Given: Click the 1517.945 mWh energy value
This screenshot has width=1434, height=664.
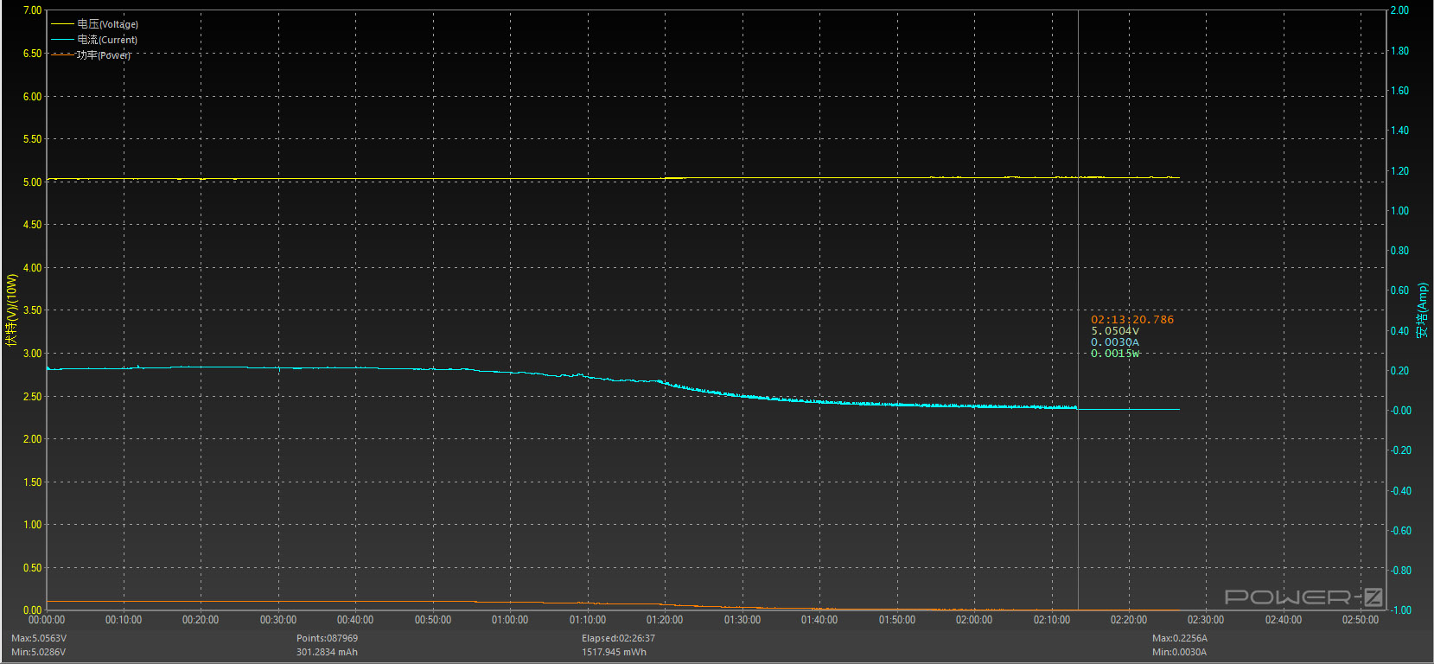Looking at the screenshot, I should (614, 652).
